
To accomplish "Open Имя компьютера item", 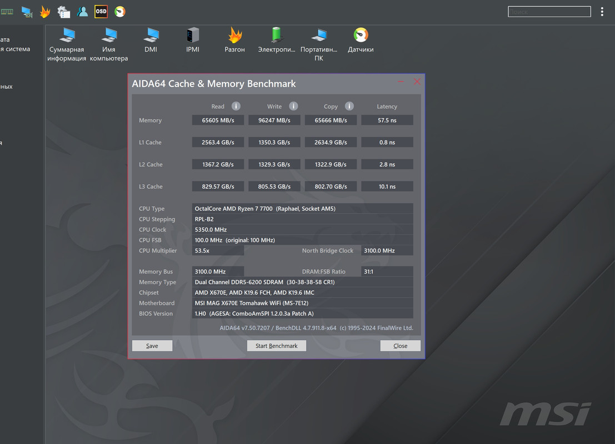I will point(109,44).
